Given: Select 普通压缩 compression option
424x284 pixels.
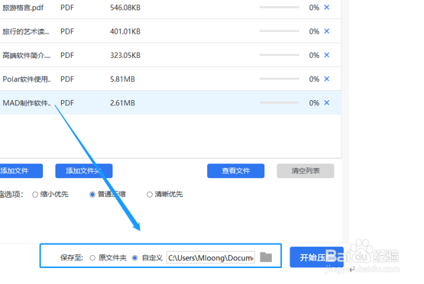Looking at the screenshot, I should 92,194.
